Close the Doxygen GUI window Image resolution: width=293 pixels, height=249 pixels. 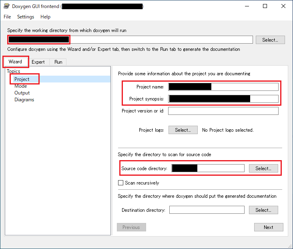(x=283, y=6)
